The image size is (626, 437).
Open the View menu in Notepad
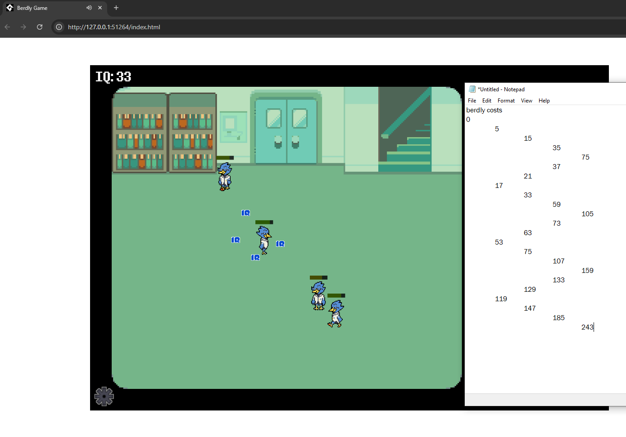(526, 101)
